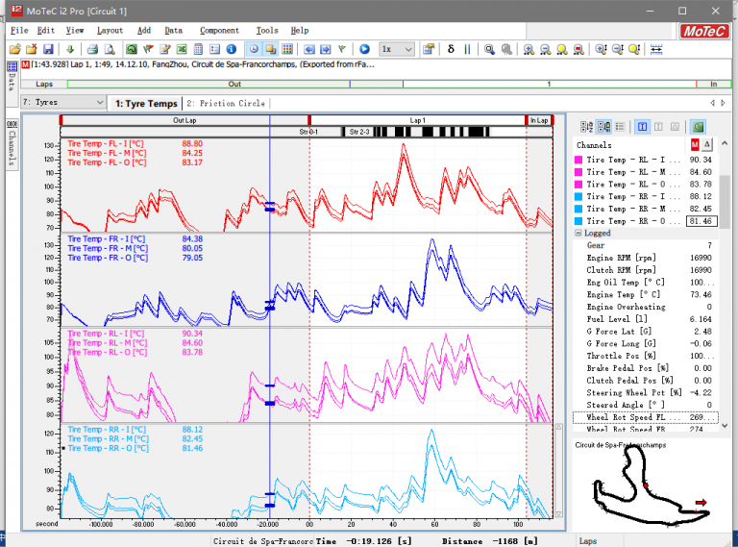This screenshot has height=547, width=738.
Task: Open the 7: Tyres workbook dropdown
Action: click(x=63, y=102)
